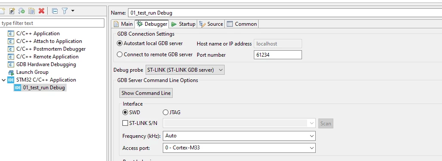The image size is (442, 161).
Task: Open the Source tab
Action: click(x=211, y=24)
